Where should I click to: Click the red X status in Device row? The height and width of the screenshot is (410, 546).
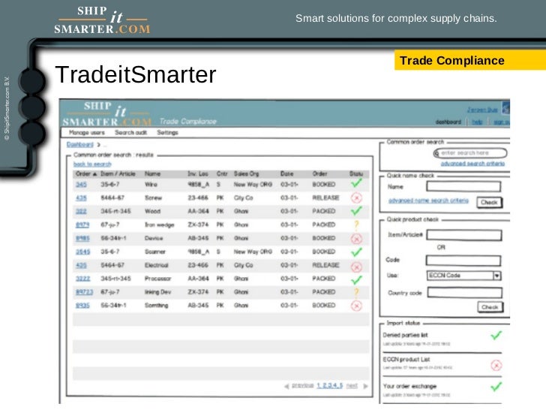click(355, 239)
